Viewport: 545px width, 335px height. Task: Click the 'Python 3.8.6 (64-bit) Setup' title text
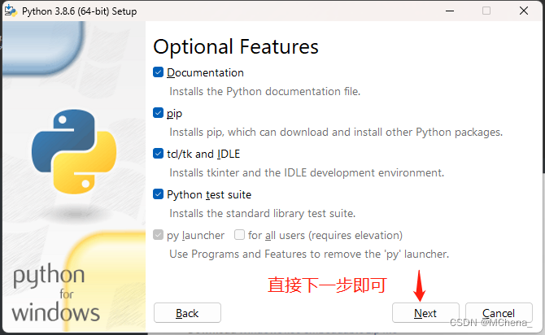tap(79, 11)
